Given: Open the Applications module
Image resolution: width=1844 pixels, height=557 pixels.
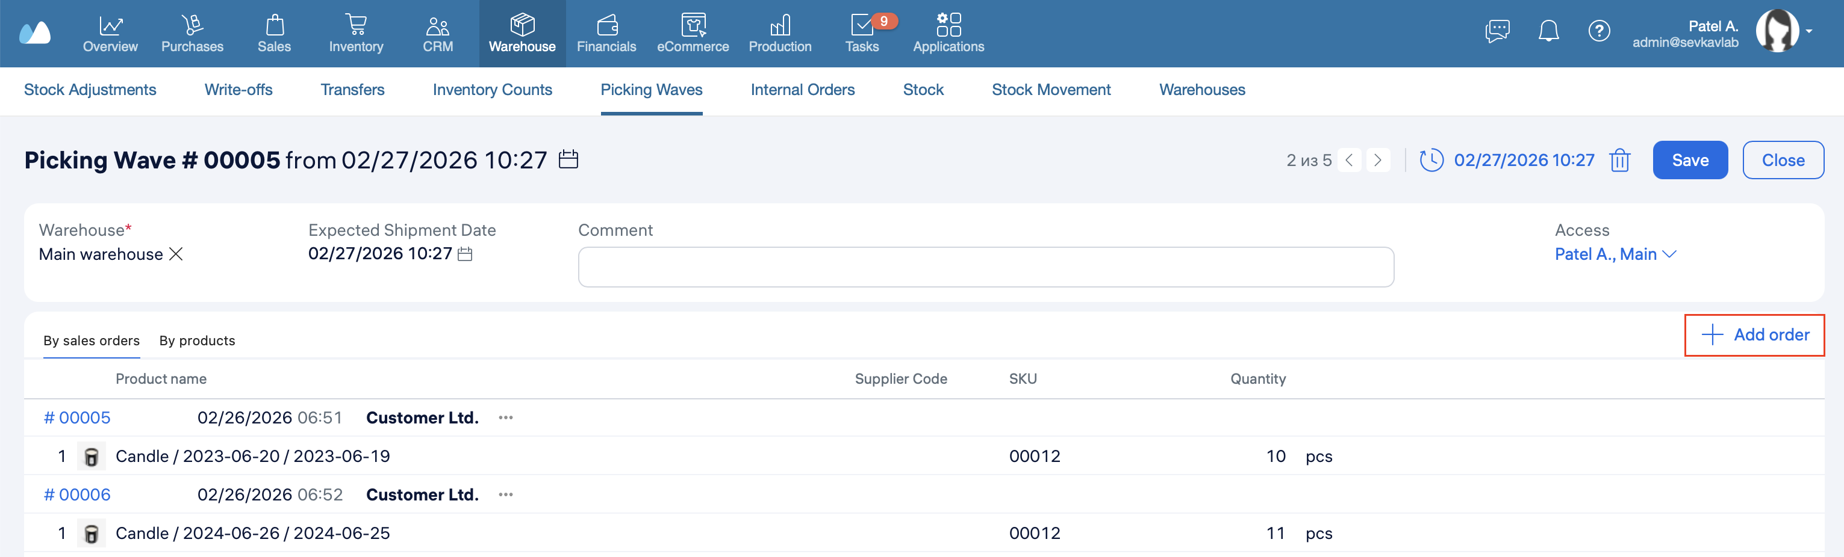Looking at the screenshot, I should (x=948, y=34).
